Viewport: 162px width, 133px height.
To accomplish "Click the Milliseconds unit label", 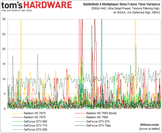I will (x=150, y=125).
